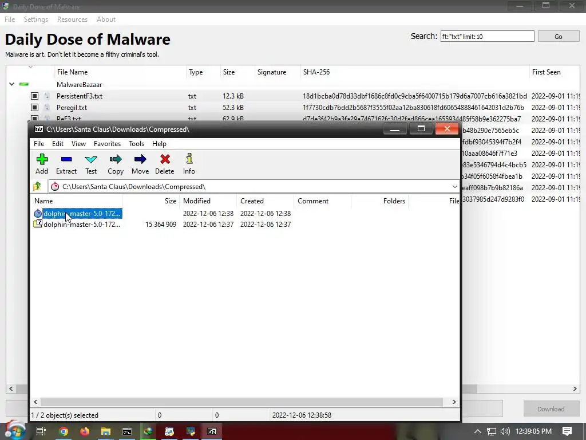Click the 7-Zip horizontal scrollbar thumb
Viewport: 586px width, 440px height.
click(x=241, y=402)
